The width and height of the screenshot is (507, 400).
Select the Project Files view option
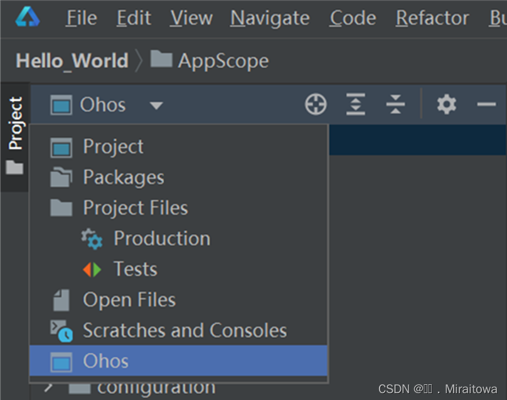click(178, 208)
